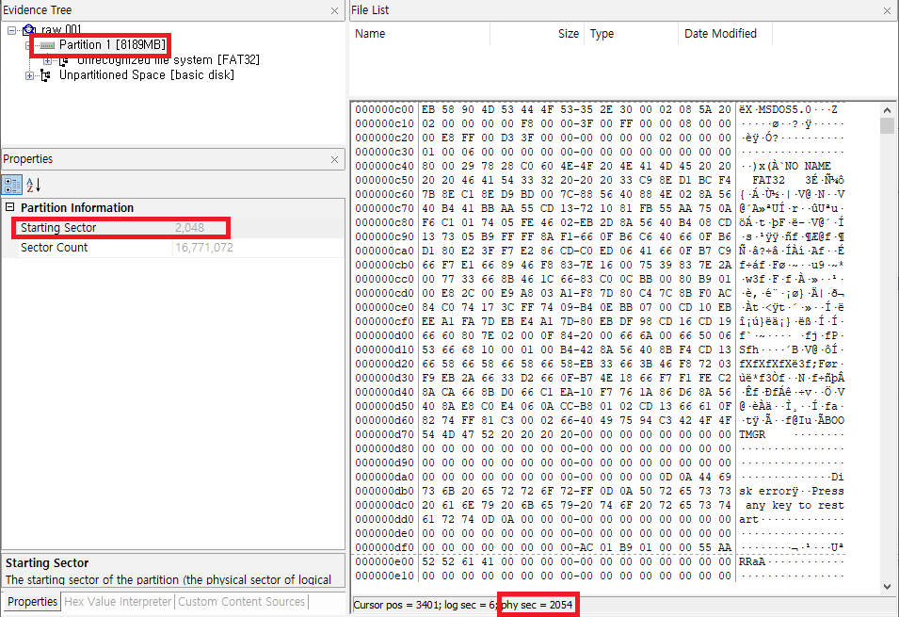Open the Hex Value Interpreter tab
The width and height of the screenshot is (899, 617).
pyautogui.click(x=118, y=602)
